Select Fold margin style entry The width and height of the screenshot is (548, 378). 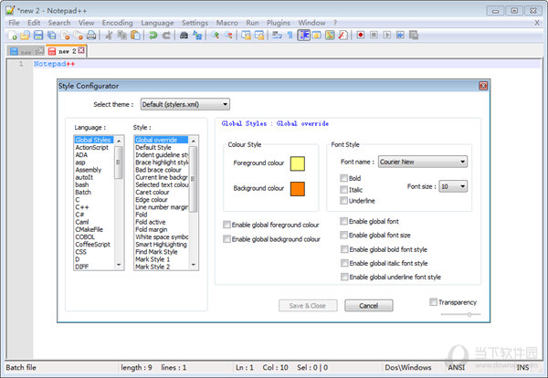(x=152, y=229)
